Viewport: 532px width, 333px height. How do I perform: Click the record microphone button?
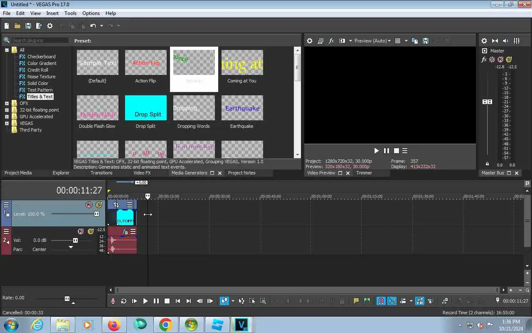113,301
